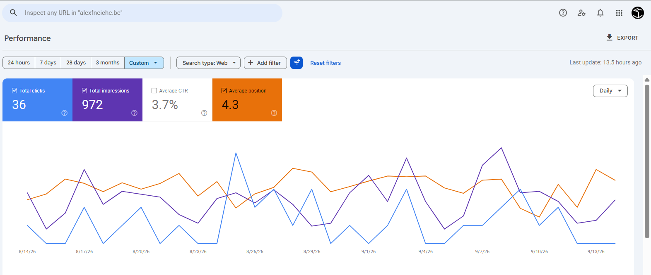Click the 36 total clicks value

click(19, 104)
